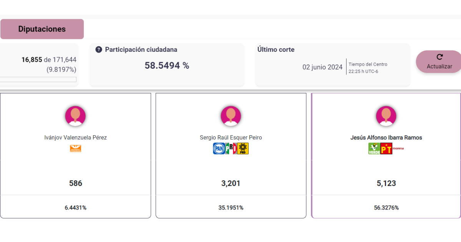Select candidate name Iványov Valenzuela Pérez
This screenshot has width=461, height=242.
click(76, 138)
